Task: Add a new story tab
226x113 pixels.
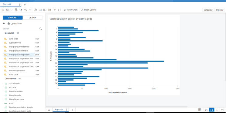Action: (x=25, y=5)
